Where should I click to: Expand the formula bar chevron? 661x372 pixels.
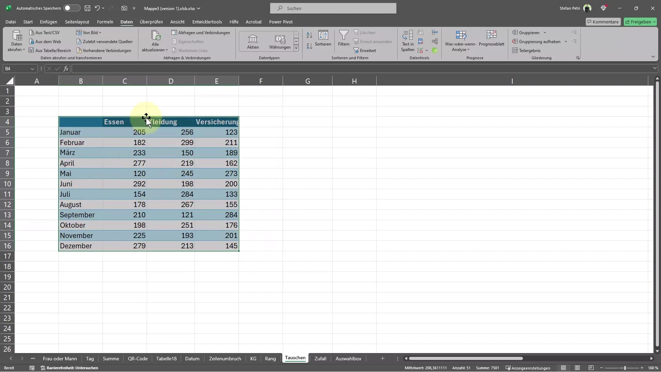(x=654, y=69)
